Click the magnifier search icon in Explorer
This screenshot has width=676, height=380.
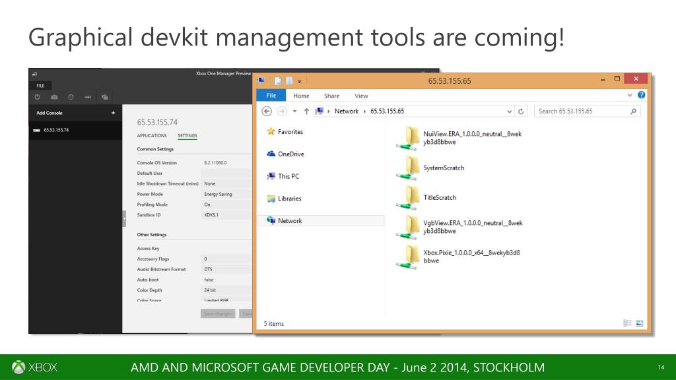(633, 111)
